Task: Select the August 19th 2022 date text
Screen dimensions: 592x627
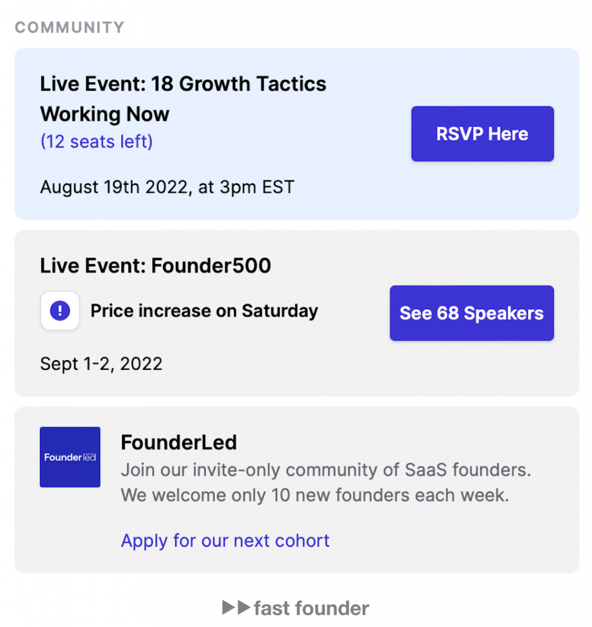Action: tap(167, 187)
